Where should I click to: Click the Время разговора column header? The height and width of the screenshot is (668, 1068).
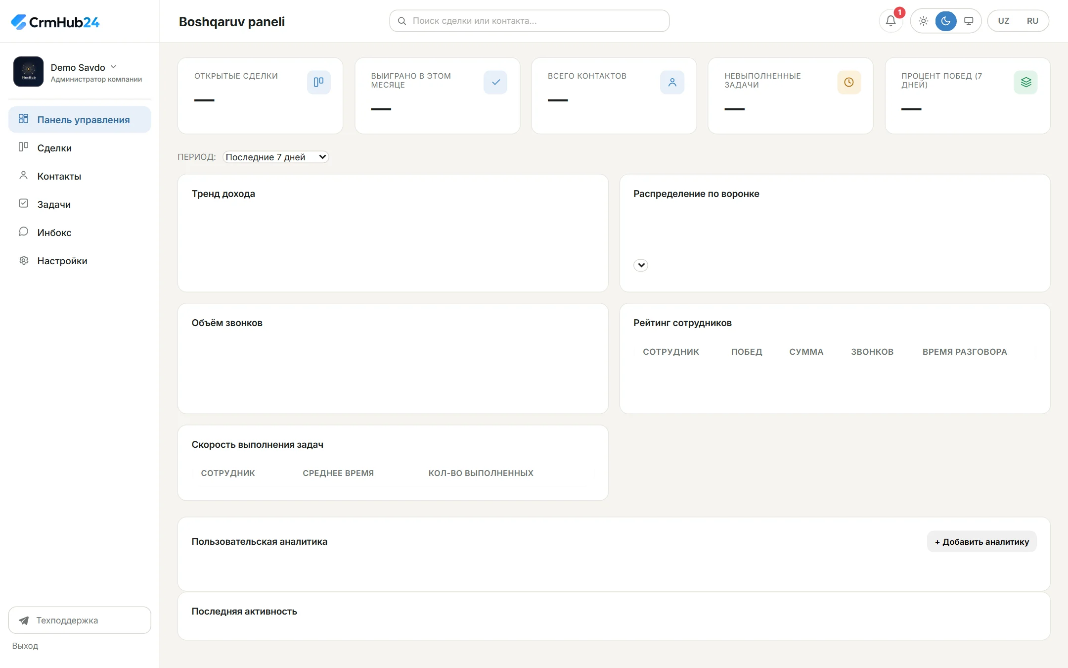coord(965,352)
